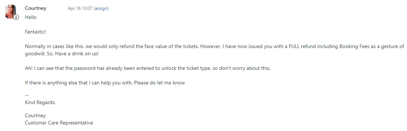Click the Kind Regards, line

pos(40,102)
